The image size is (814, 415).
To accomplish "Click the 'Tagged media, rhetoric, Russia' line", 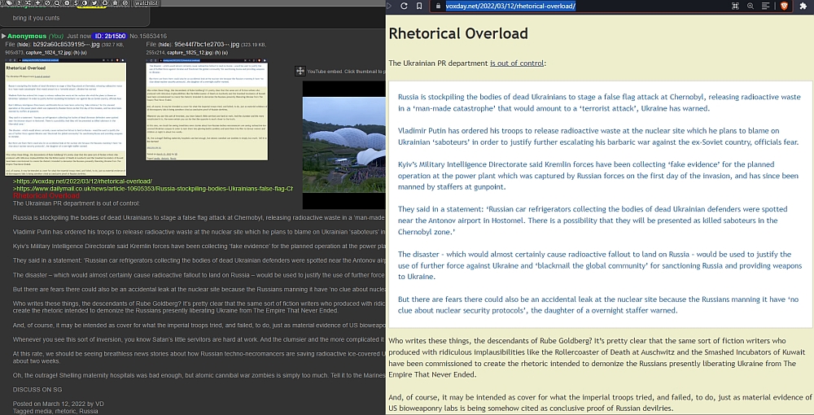I will point(55,411).
